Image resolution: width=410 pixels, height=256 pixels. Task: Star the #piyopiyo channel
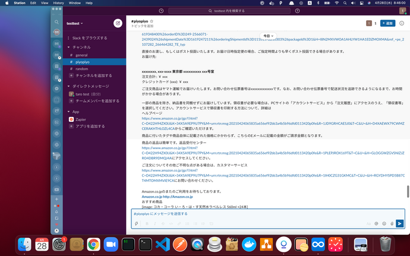[152, 21]
